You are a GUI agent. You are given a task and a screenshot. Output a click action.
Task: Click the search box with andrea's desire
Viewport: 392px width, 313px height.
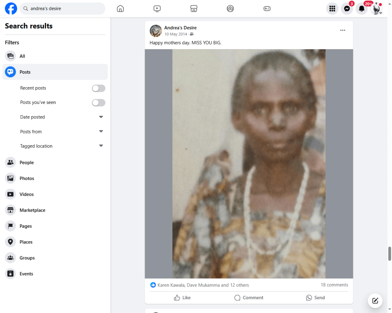63,8
